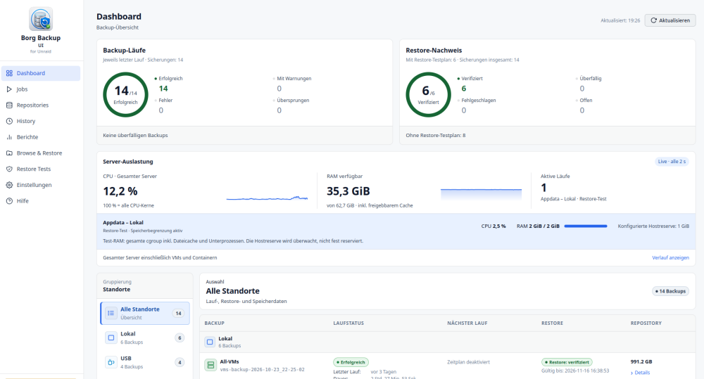
Task: Click the Appdata – Lokal heading
Action: coord(123,222)
